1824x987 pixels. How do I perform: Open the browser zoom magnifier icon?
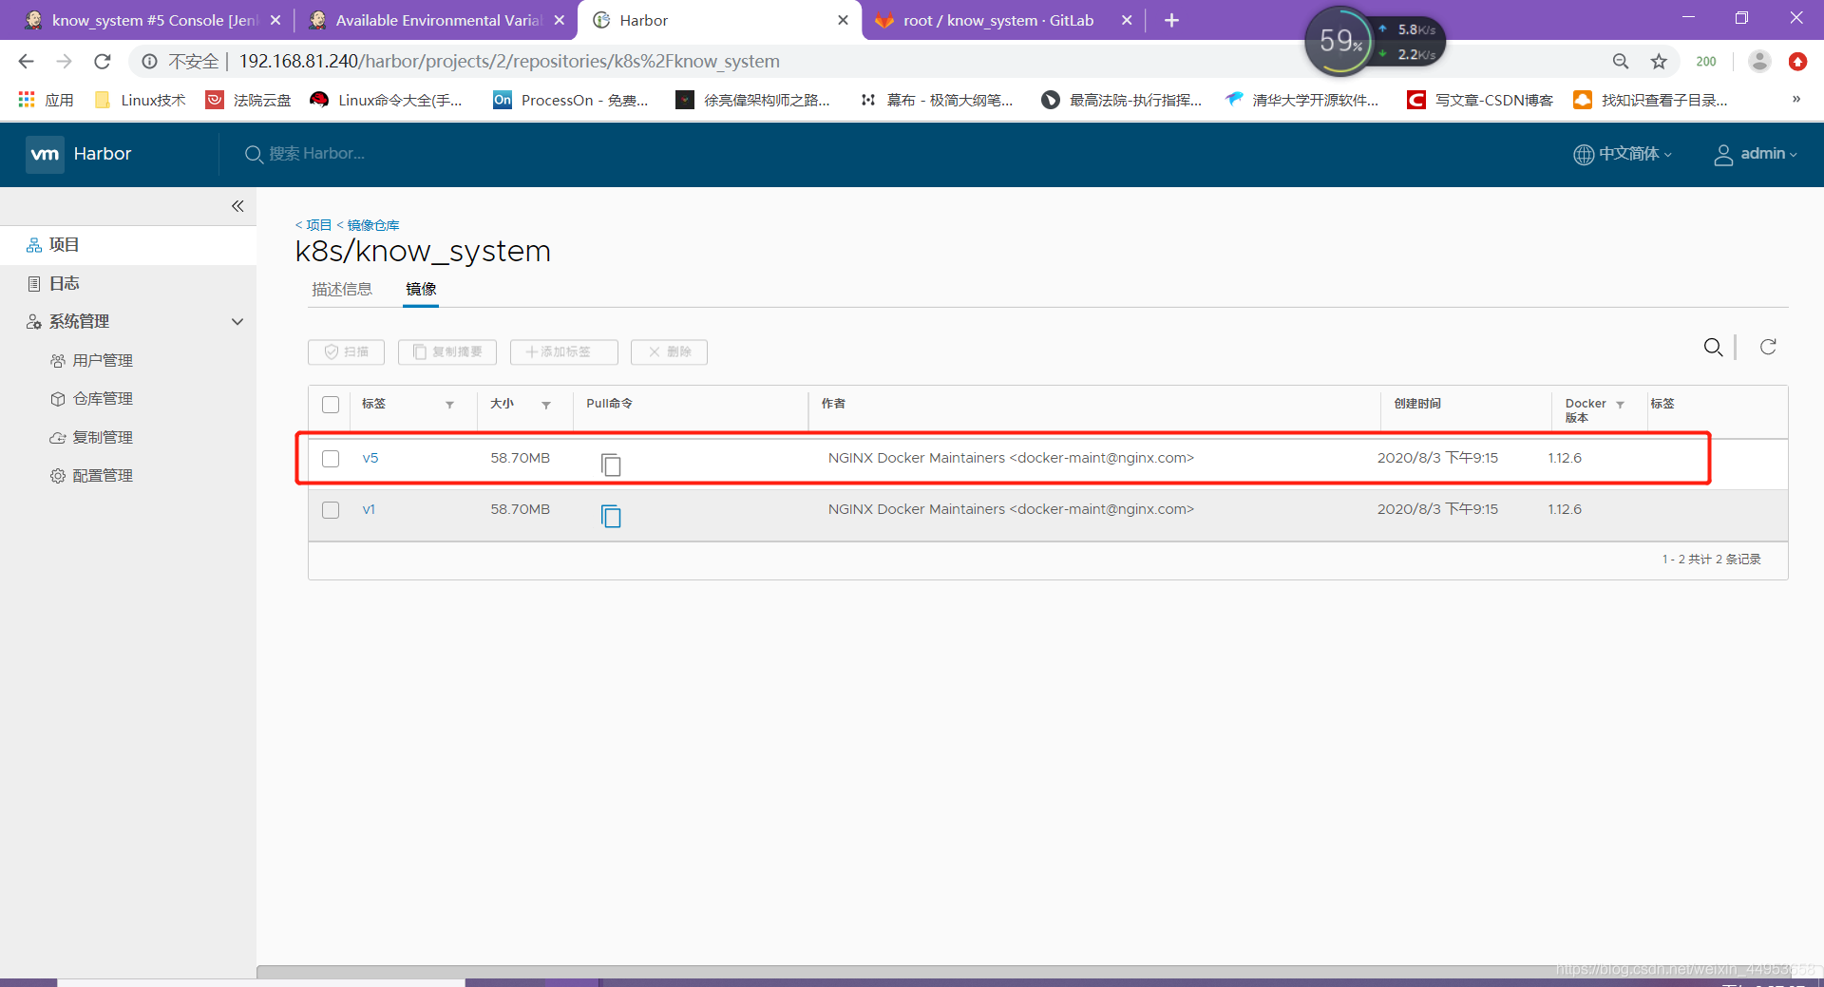(1621, 62)
